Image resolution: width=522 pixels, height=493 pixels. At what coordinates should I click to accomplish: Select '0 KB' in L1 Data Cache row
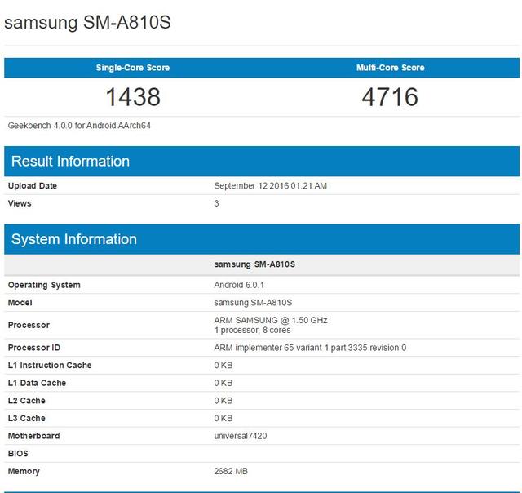(x=223, y=383)
